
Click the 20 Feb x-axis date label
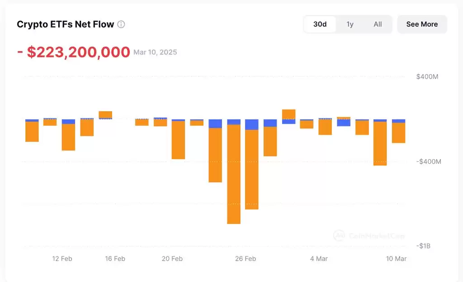(172, 259)
